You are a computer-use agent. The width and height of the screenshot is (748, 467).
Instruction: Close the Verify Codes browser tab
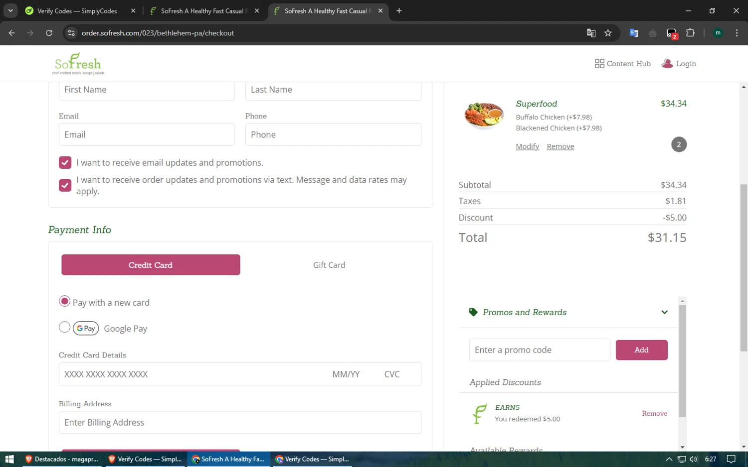click(133, 10)
